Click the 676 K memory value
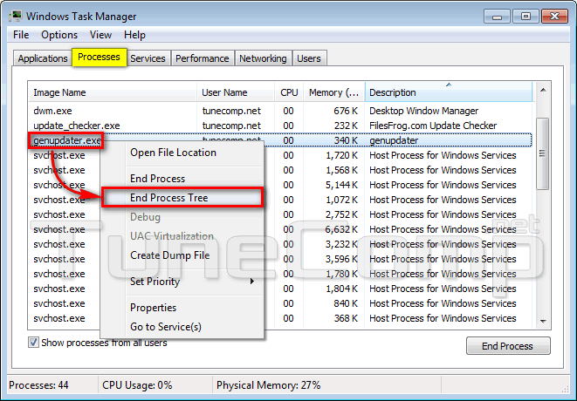Screen dimensions: 577x401 coord(346,111)
